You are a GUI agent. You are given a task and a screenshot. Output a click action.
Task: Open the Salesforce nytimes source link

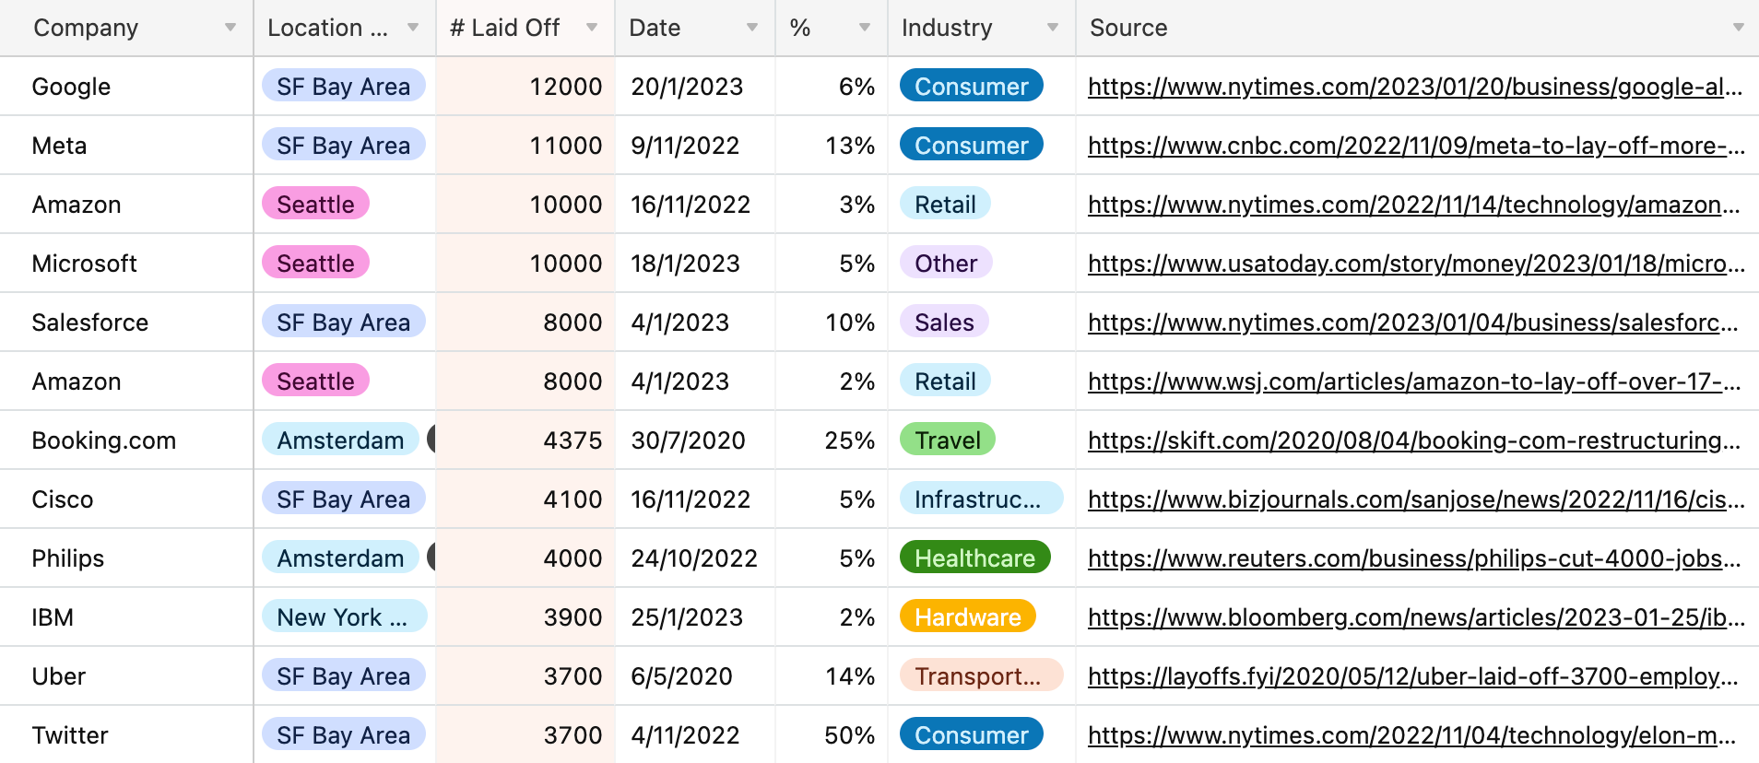pos(1413,323)
